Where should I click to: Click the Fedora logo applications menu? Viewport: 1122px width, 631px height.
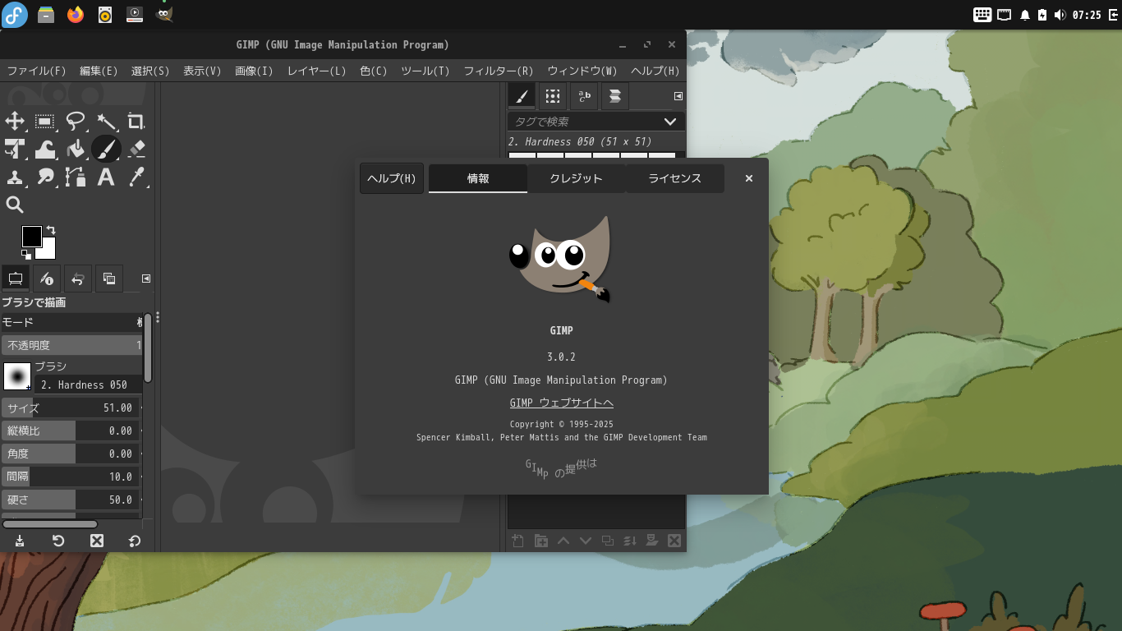(15, 14)
